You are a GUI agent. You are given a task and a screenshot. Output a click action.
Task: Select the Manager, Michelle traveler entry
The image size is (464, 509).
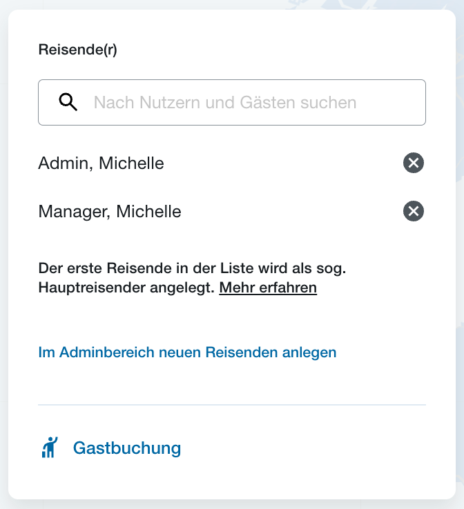[110, 212]
